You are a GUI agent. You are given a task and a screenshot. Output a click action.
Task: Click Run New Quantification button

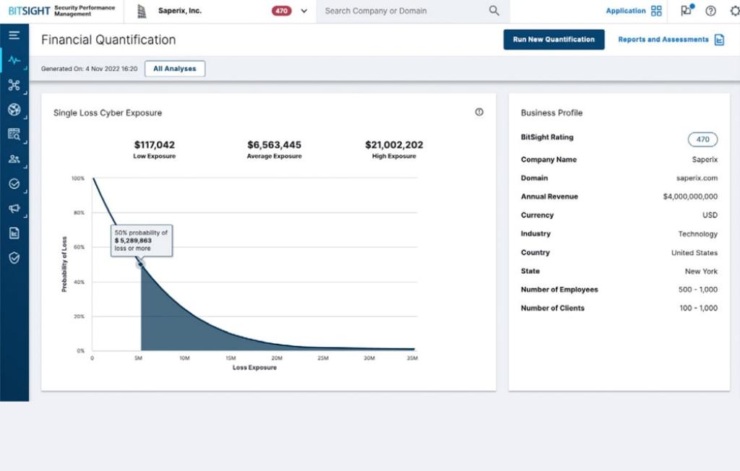554,40
